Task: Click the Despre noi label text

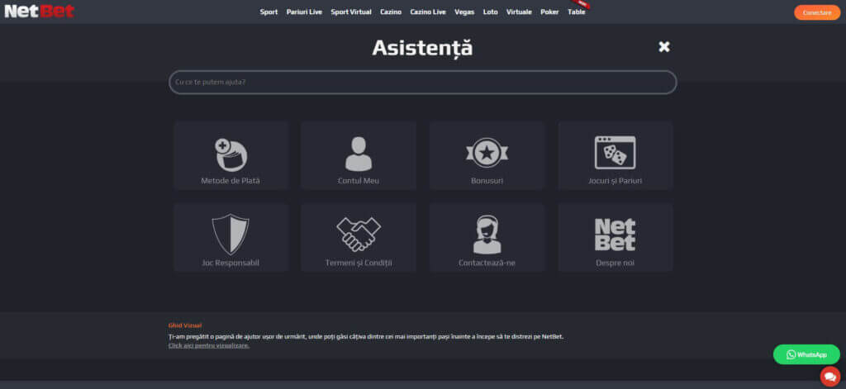Action: tap(615, 263)
